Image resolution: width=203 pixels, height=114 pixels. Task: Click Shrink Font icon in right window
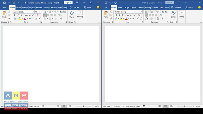(141, 18)
